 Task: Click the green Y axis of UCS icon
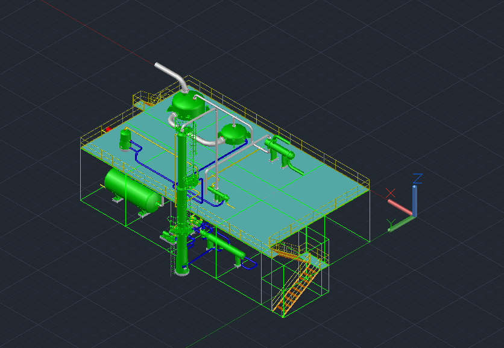(x=401, y=224)
